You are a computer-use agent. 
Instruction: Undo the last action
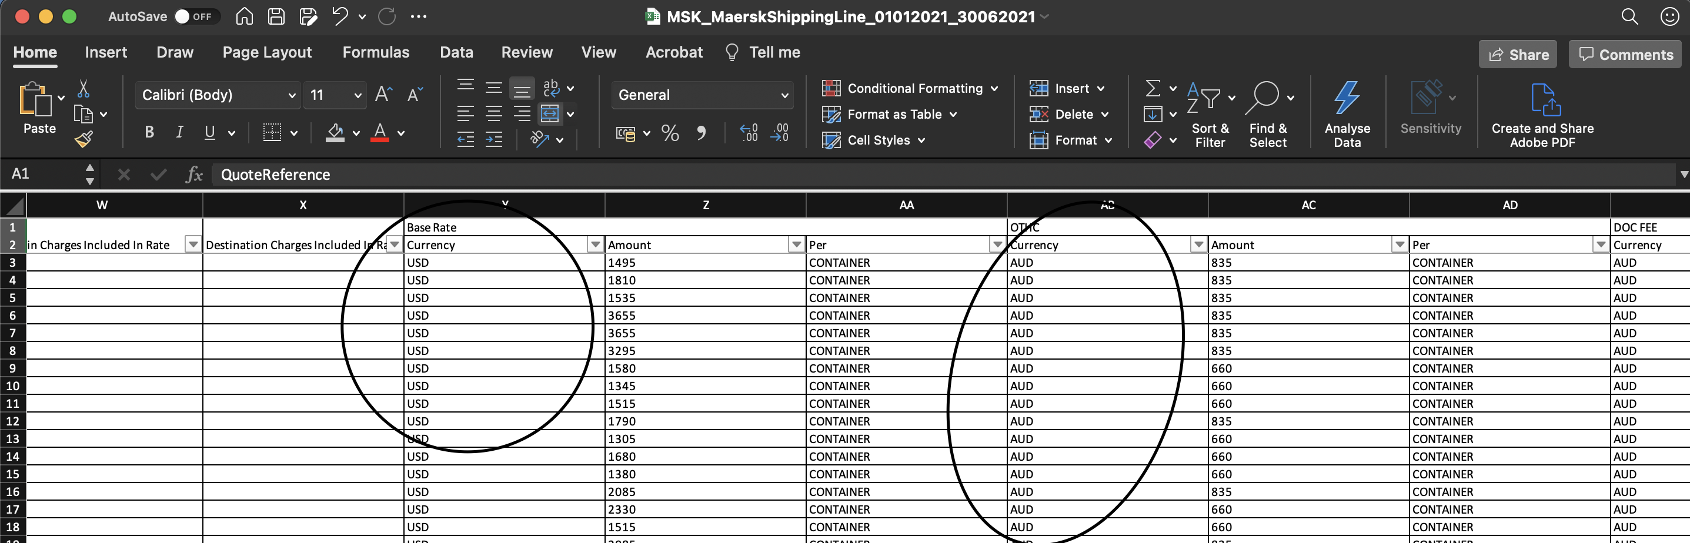click(x=340, y=16)
